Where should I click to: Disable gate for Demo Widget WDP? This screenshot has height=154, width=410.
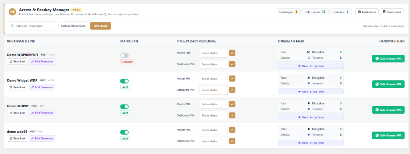point(125,81)
